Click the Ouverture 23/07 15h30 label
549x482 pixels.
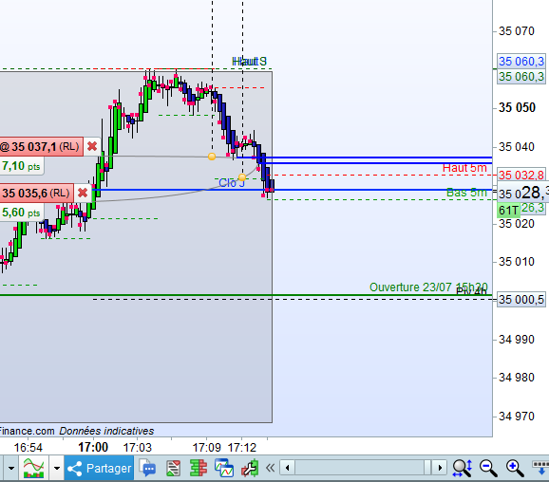coord(428,287)
